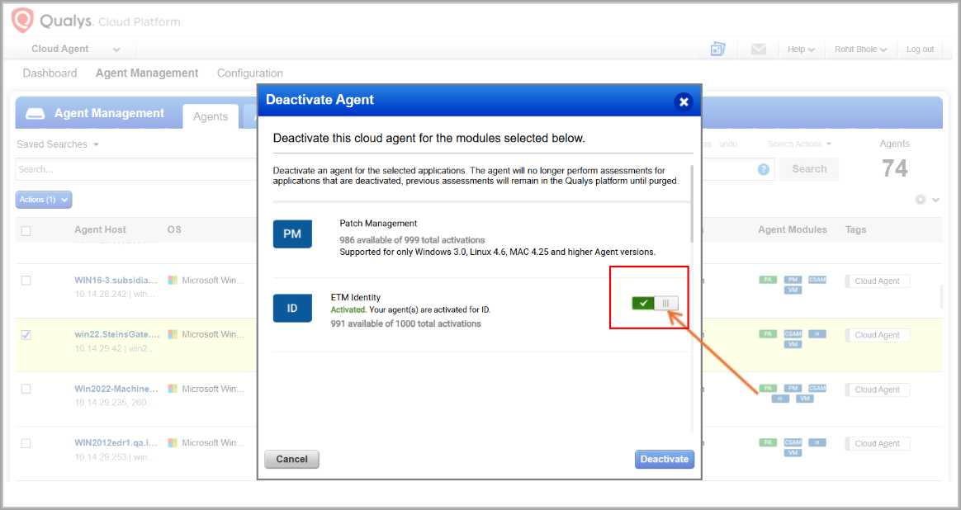Click CSAM module badge for WIN16-3 row
The image size is (961, 510).
pos(817,280)
